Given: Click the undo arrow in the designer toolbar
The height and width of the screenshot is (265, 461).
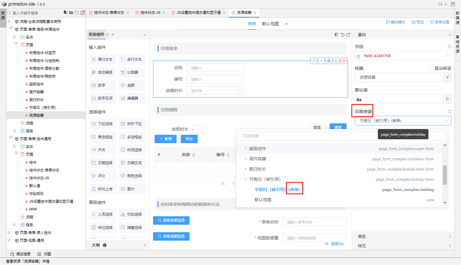Looking at the screenshot, I should pyautogui.click(x=343, y=35).
